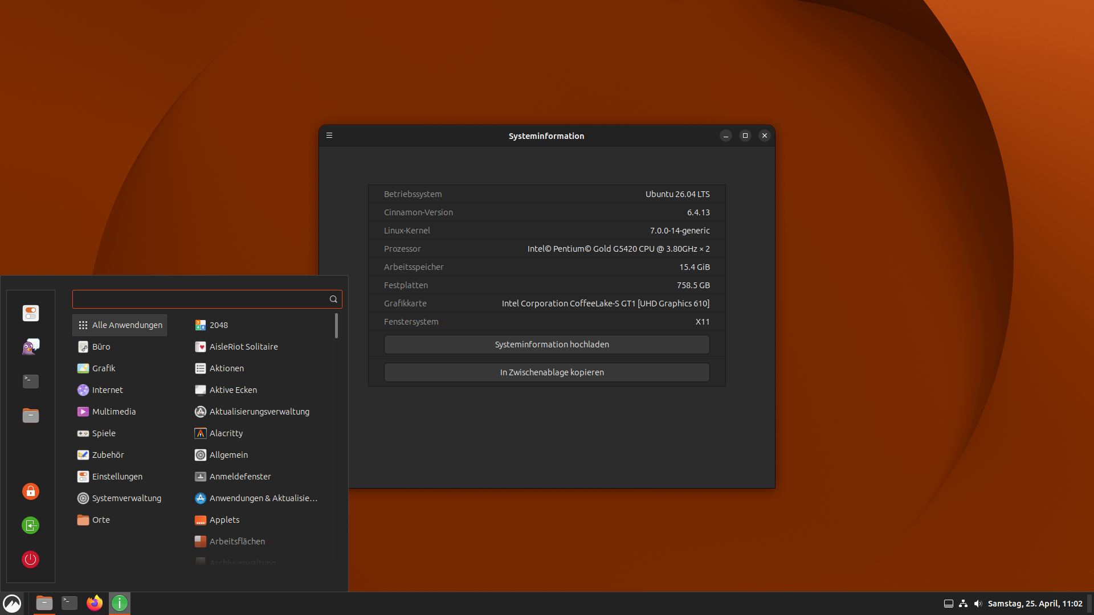Viewport: 1094px width, 615px height.
Task: Select the Systemverwaltung category
Action: 120,498
